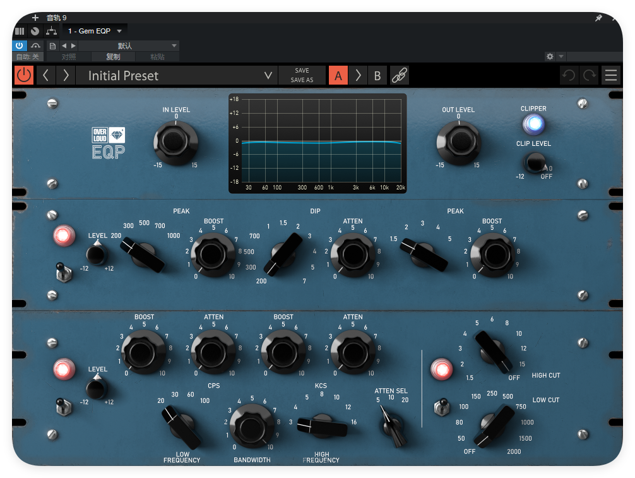Flip the lower section left toggle switch
This screenshot has width=635, height=478.
coord(64,406)
